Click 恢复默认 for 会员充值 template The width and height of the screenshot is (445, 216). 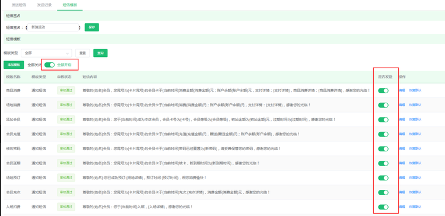pos(415,134)
